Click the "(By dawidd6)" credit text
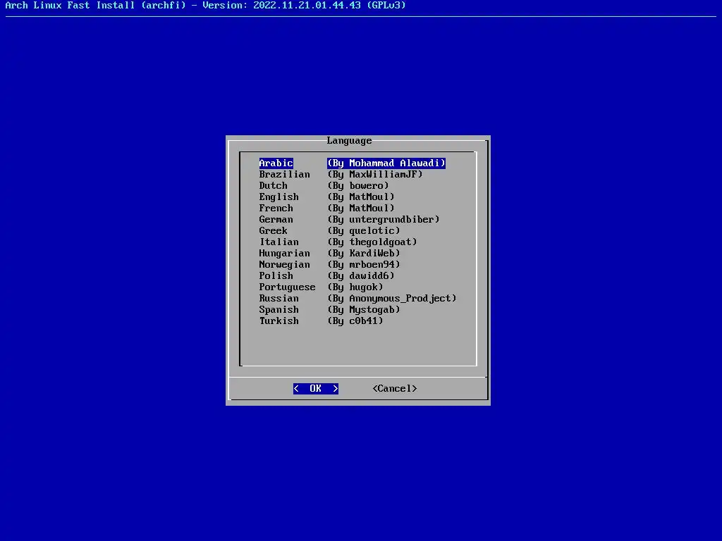 pos(360,276)
